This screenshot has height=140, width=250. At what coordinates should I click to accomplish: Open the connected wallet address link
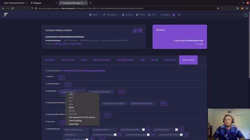click(84, 71)
